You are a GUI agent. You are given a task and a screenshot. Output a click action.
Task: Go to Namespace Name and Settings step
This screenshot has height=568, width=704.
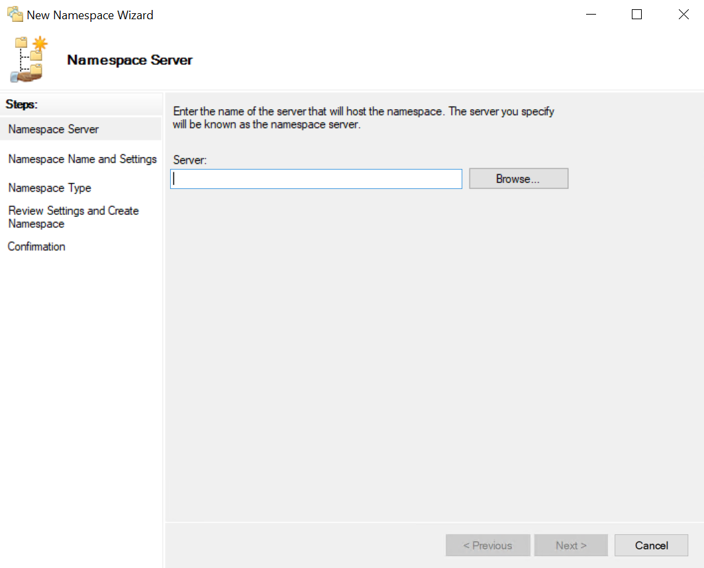[82, 159]
